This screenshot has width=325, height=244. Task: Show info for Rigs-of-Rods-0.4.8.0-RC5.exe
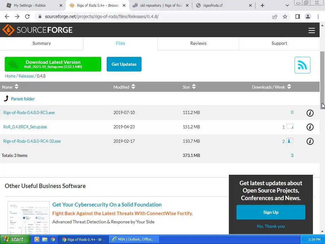[310, 113]
